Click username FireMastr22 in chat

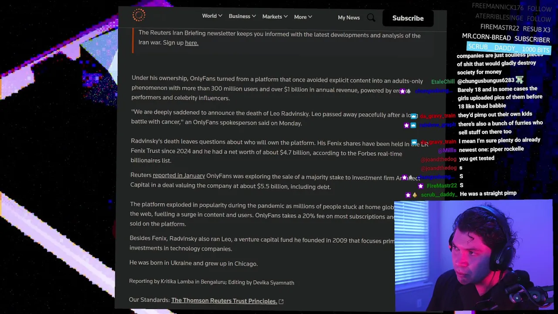tap(442, 186)
